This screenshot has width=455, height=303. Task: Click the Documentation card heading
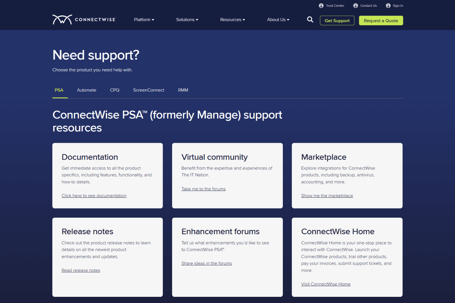(x=90, y=157)
